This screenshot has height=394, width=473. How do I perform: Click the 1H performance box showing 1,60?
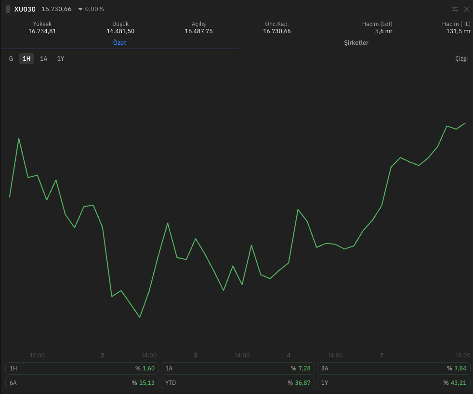pos(82,368)
